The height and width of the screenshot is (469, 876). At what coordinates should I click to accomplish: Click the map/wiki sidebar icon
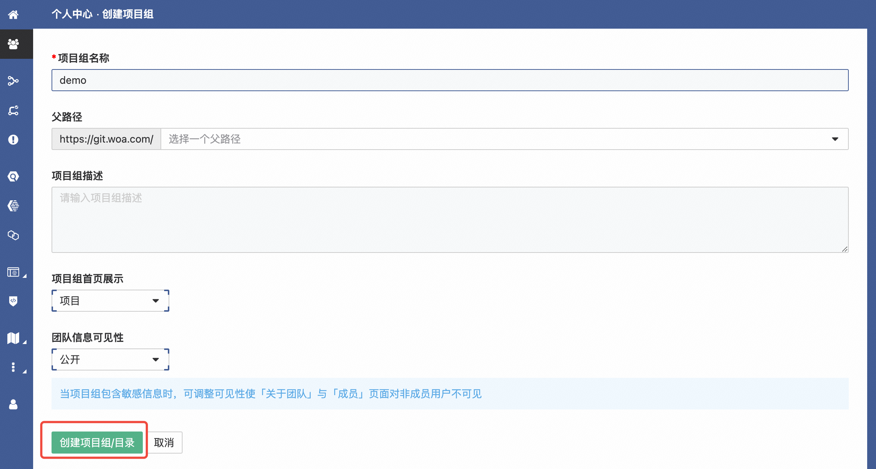[13, 338]
